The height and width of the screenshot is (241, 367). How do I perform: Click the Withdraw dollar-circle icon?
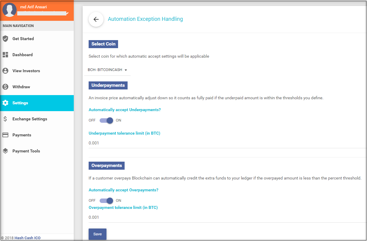[x=5, y=87]
